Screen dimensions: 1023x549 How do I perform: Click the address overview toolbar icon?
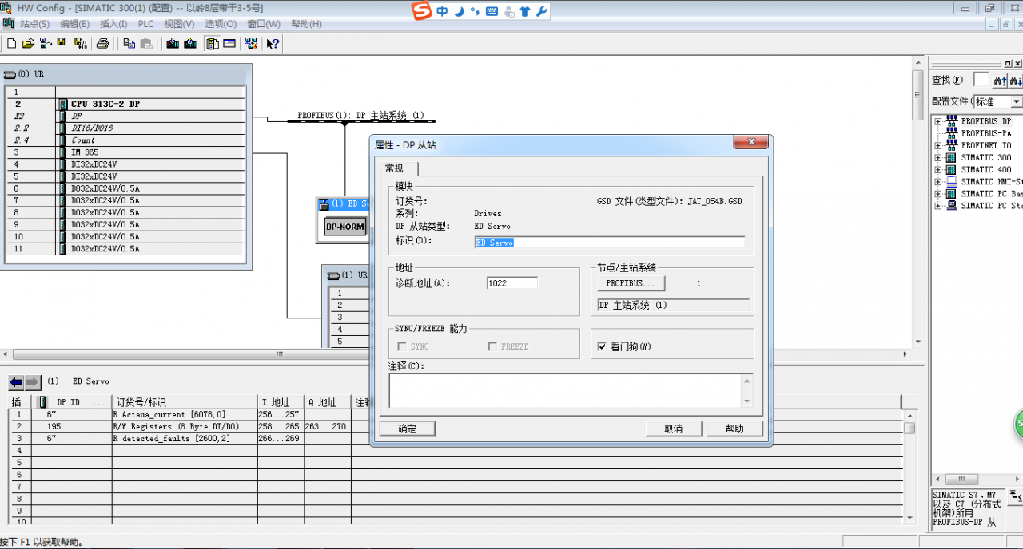[229, 43]
